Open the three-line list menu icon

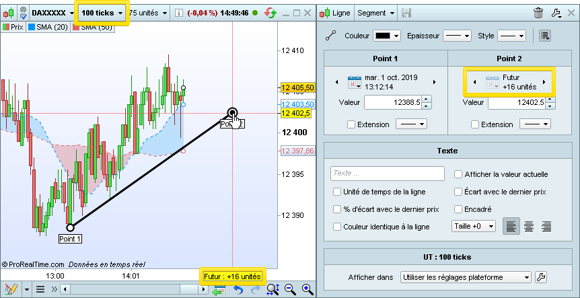click(x=42, y=289)
